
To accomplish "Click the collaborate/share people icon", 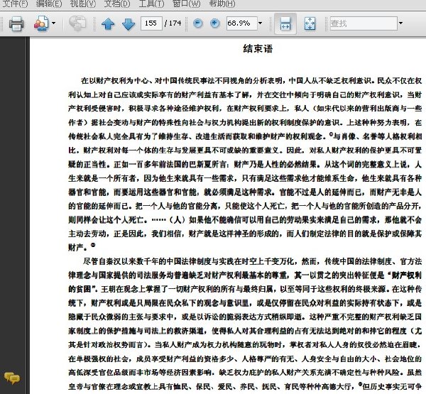I will [41, 23].
